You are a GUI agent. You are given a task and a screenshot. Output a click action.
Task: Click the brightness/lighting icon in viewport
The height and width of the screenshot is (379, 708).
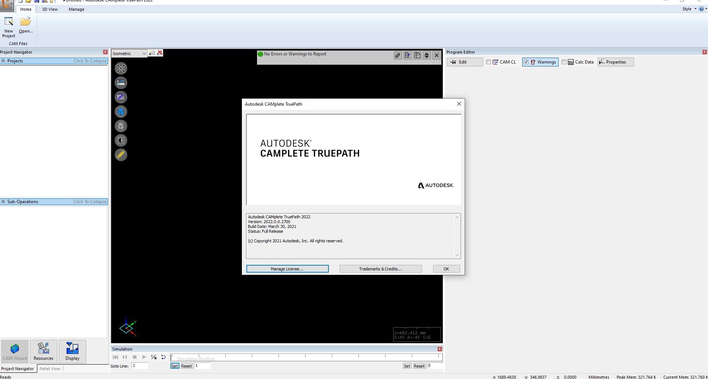121,140
